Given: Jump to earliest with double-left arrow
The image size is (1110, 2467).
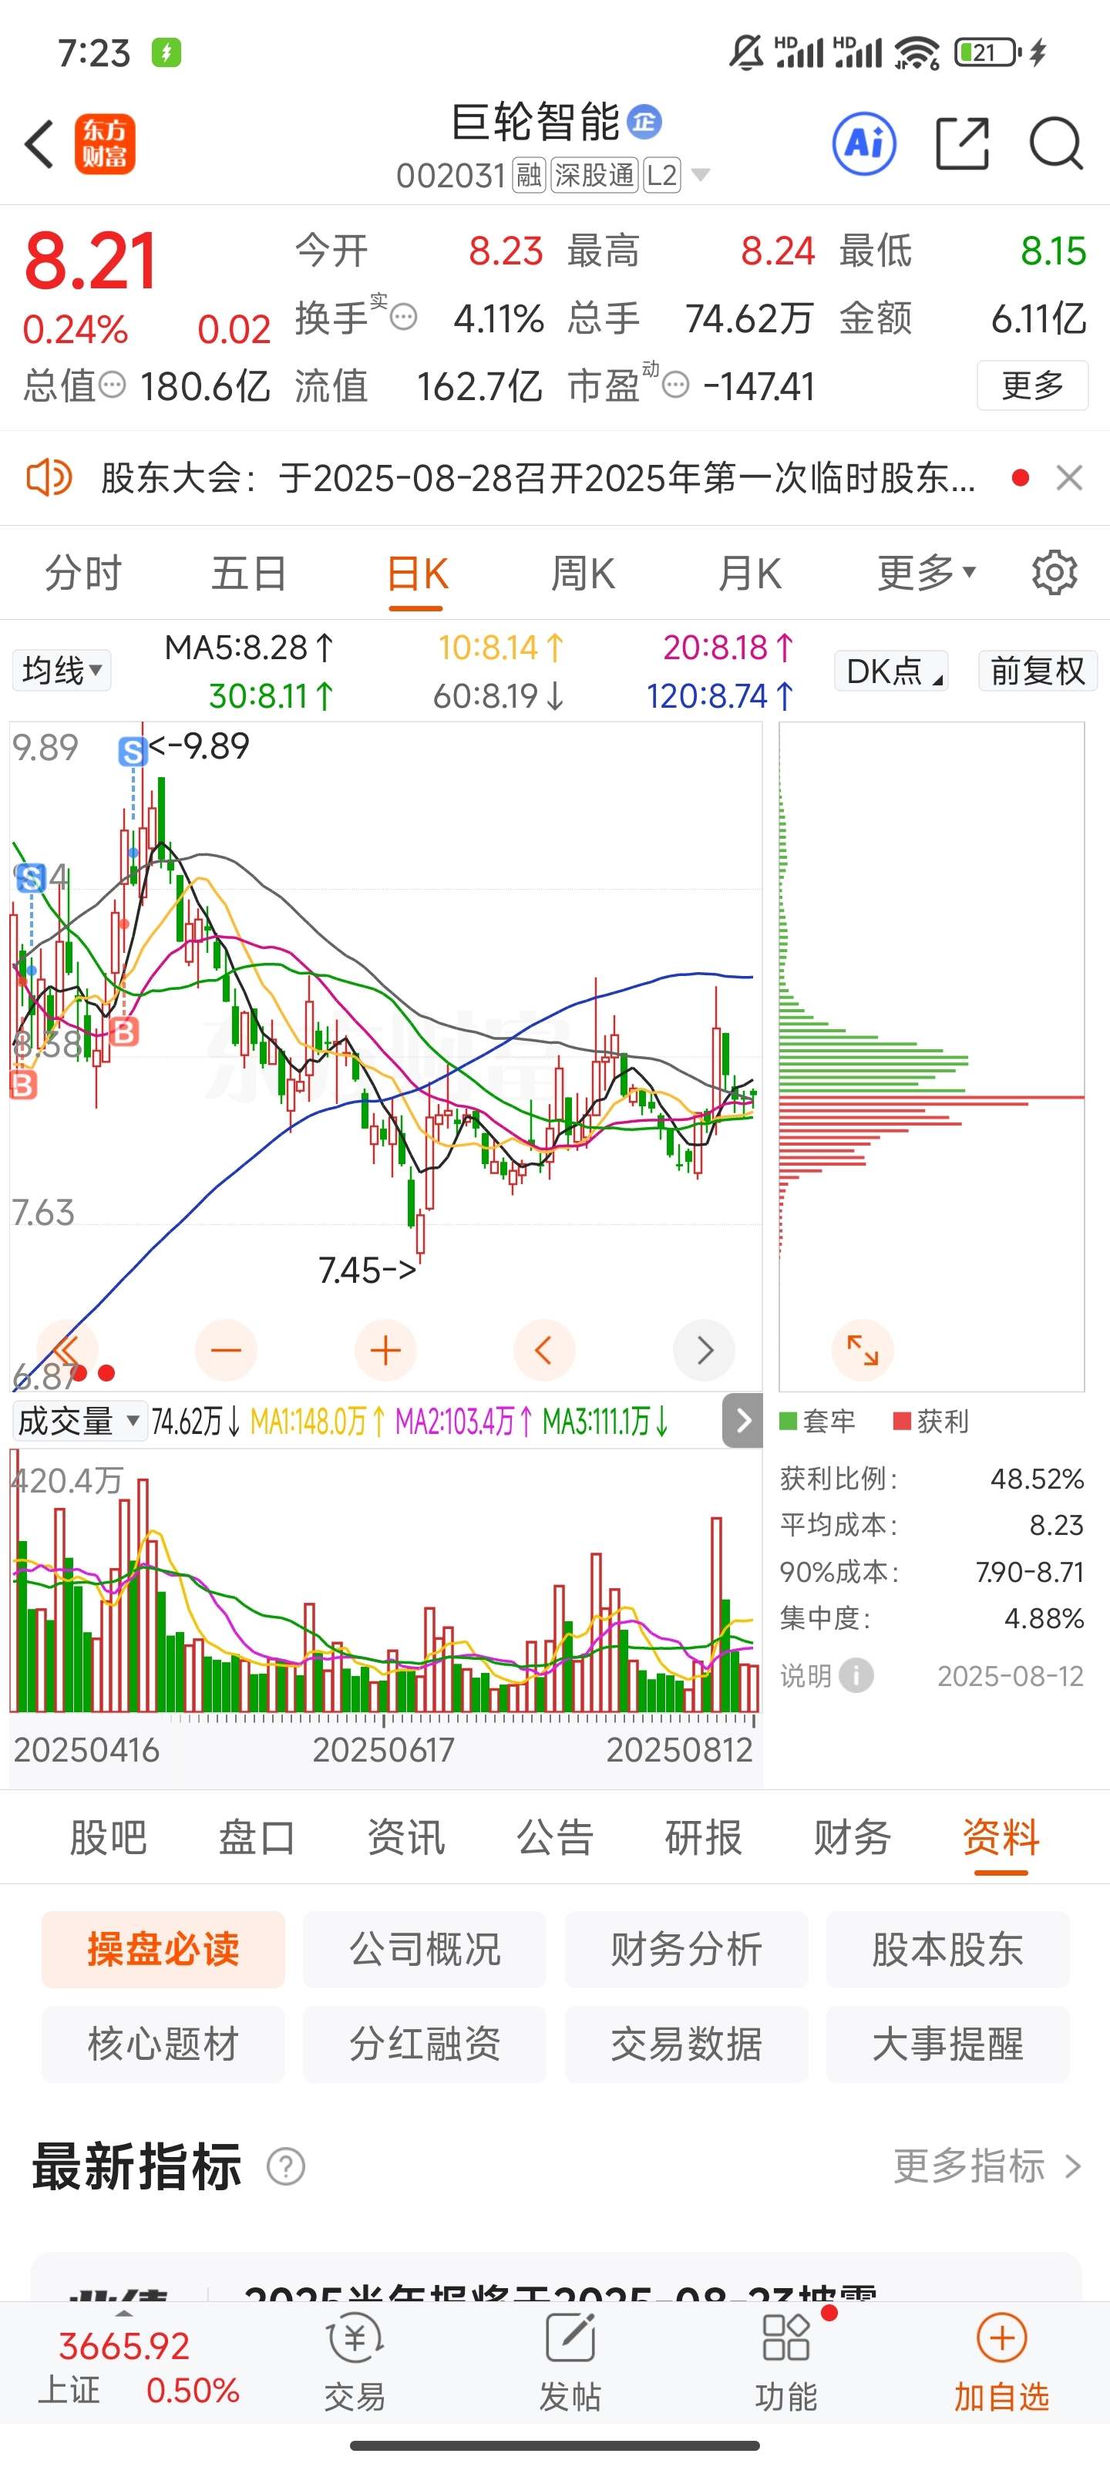Looking at the screenshot, I should coord(67,1351).
